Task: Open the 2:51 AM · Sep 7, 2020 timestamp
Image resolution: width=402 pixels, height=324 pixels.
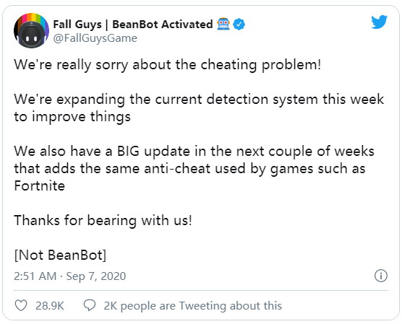Action: 69,276
